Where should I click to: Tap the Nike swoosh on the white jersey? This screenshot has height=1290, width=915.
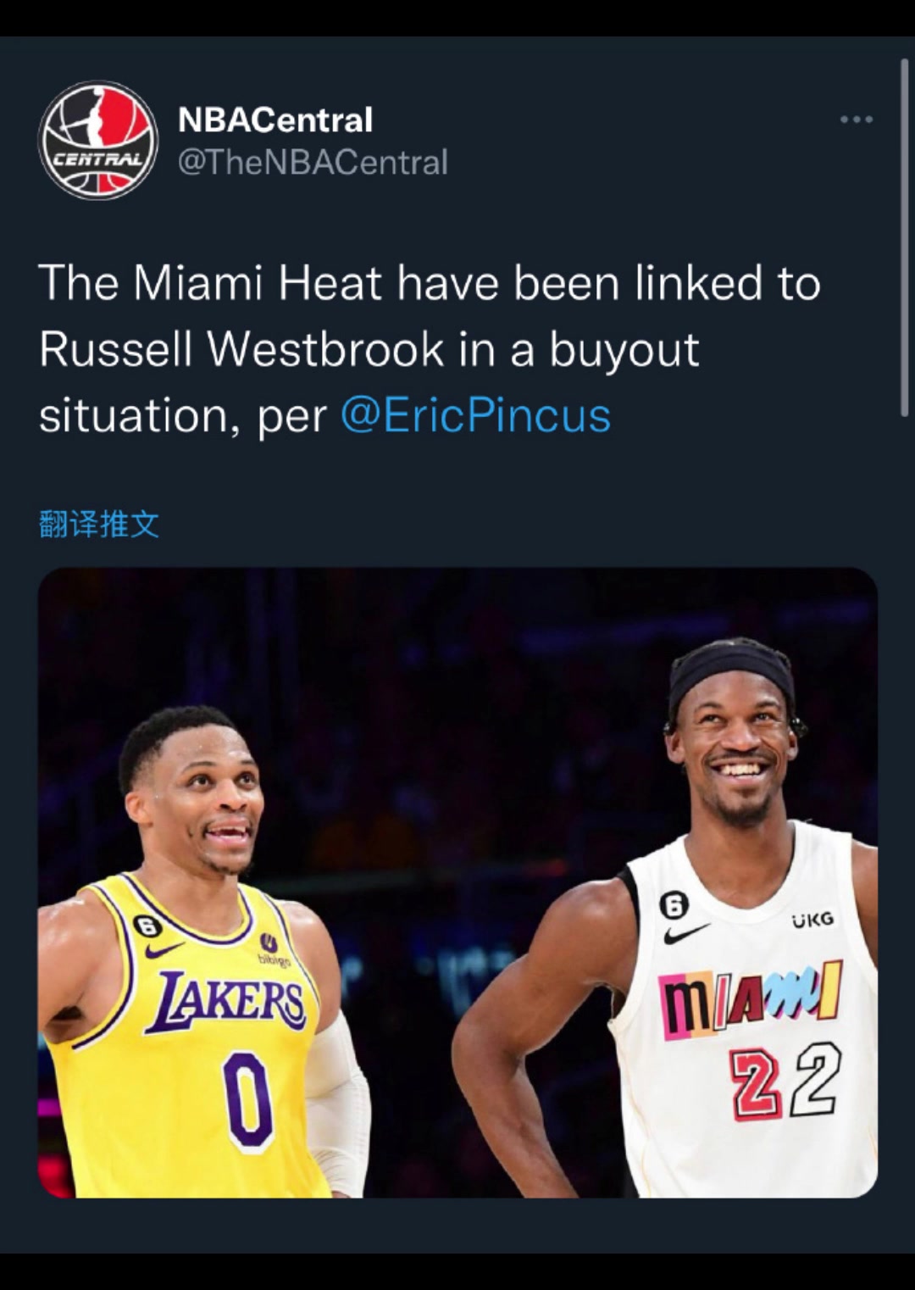[685, 934]
